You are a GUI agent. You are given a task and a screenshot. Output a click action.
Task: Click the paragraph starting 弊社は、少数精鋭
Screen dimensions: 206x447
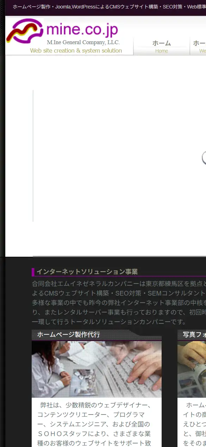94,424
